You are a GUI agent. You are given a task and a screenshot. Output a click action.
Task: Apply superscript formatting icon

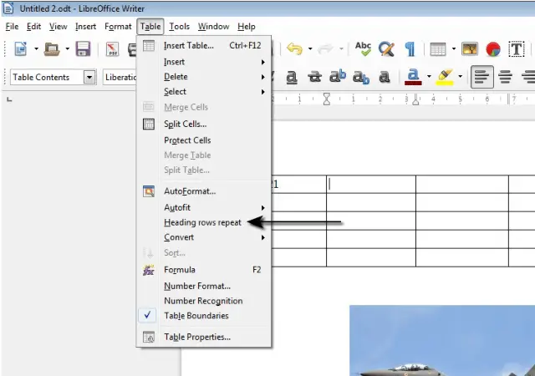[338, 76]
